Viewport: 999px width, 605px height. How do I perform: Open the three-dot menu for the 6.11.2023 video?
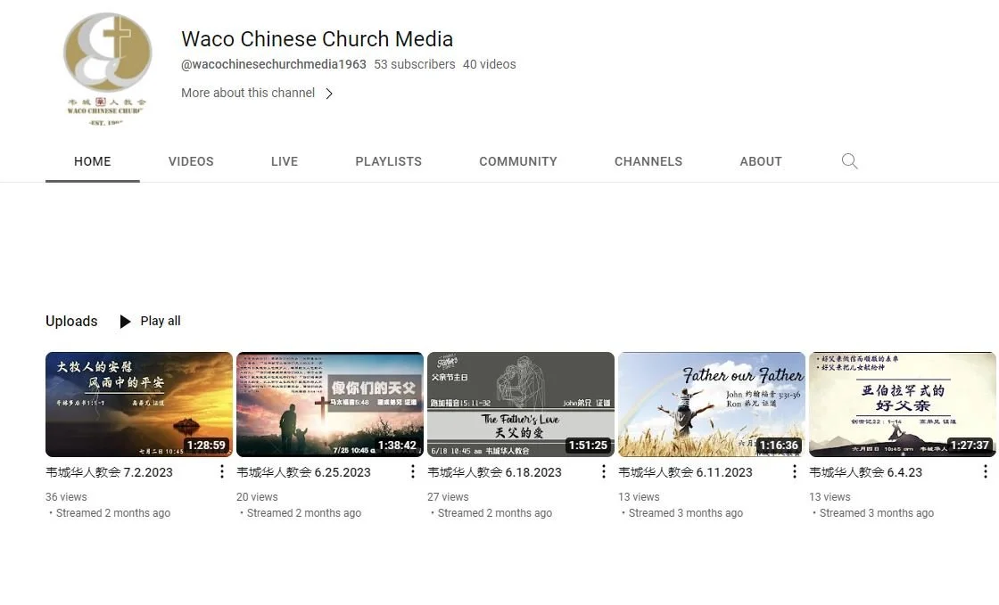pos(794,471)
